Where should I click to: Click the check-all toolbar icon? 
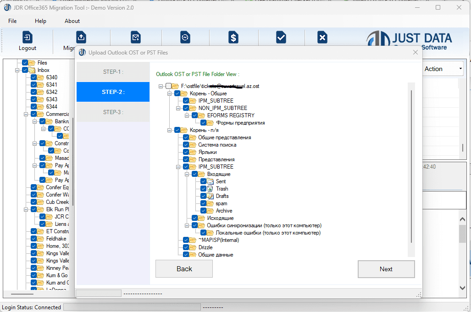pos(281,38)
